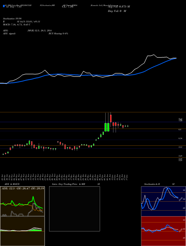Open the blue Stochastics chart panel
Viewport: 186px width, 246px height.
[163, 201]
